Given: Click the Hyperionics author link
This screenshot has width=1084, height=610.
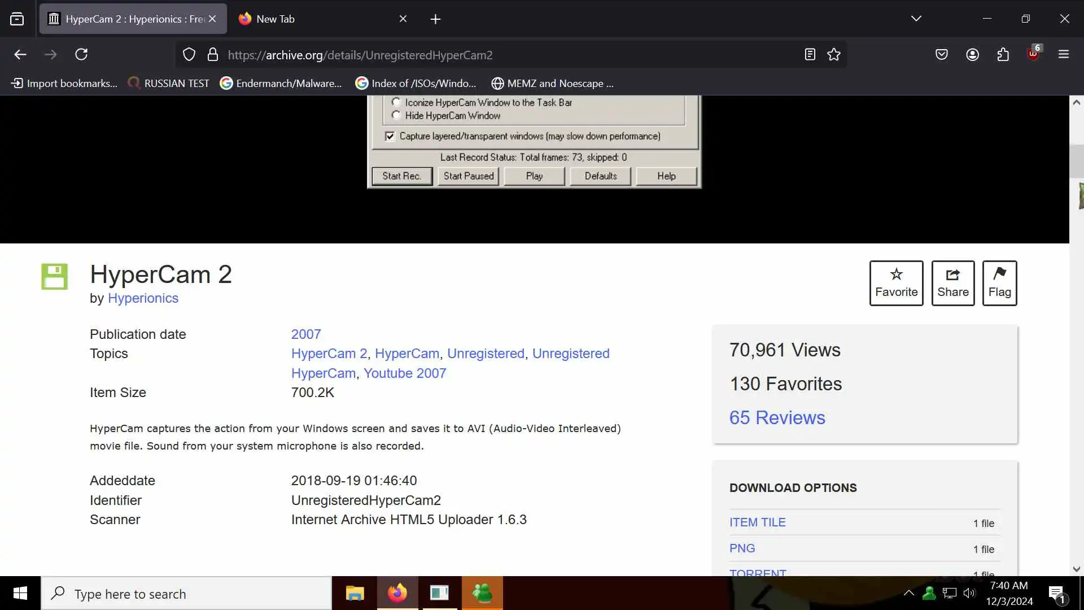Looking at the screenshot, I should pos(143,298).
